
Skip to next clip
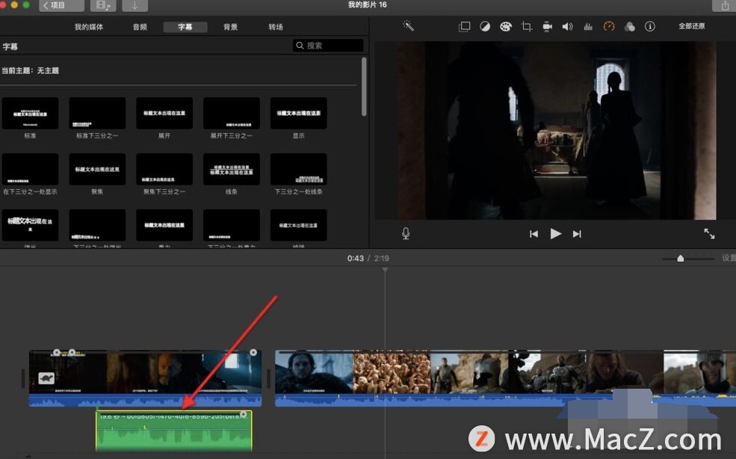[x=577, y=234]
